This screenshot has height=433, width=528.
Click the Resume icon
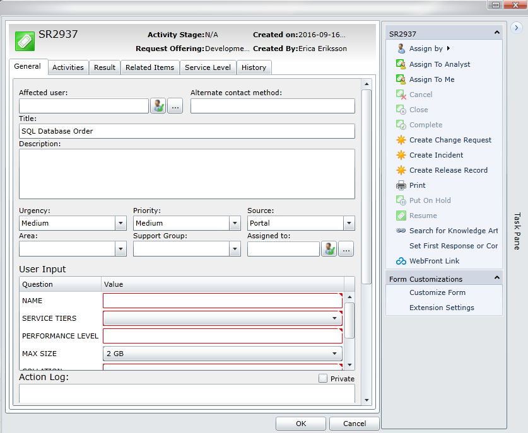coord(401,216)
